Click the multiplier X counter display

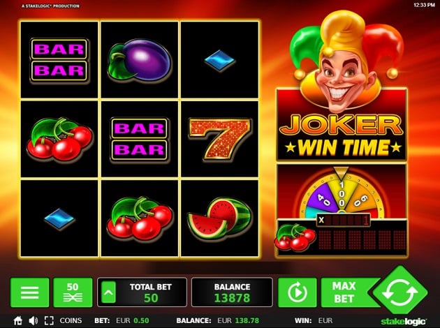(343, 220)
